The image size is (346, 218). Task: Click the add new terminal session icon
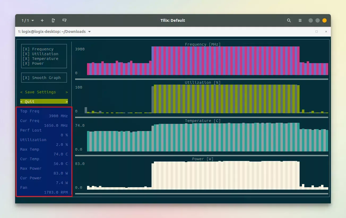click(42, 20)
